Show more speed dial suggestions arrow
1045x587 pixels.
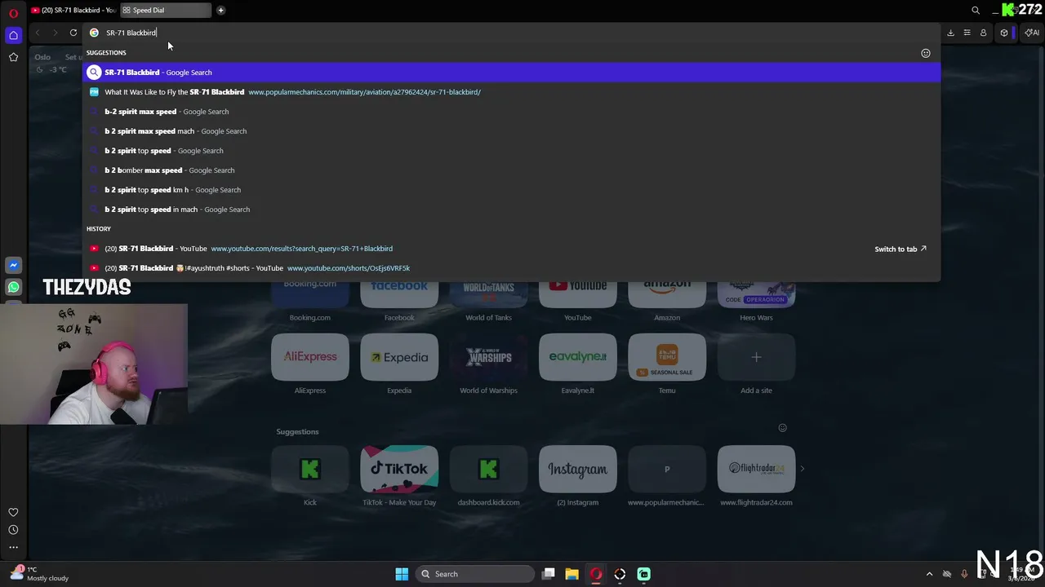point(802,469)
